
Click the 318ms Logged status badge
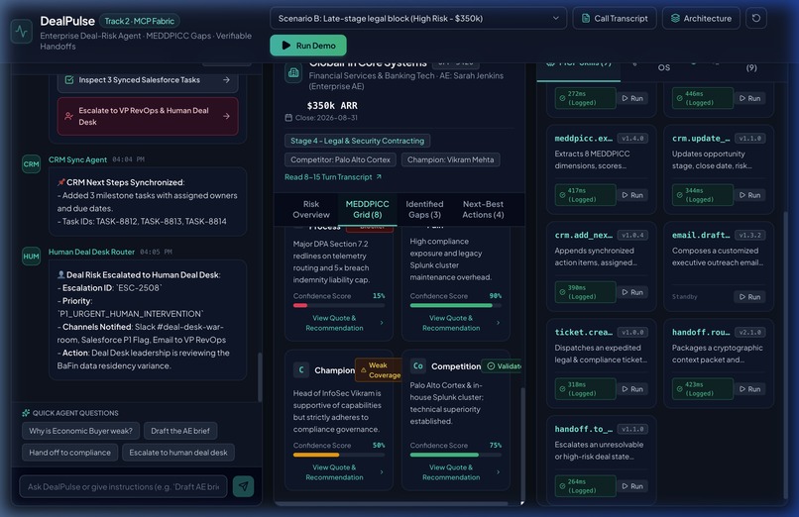click(585, 389)
